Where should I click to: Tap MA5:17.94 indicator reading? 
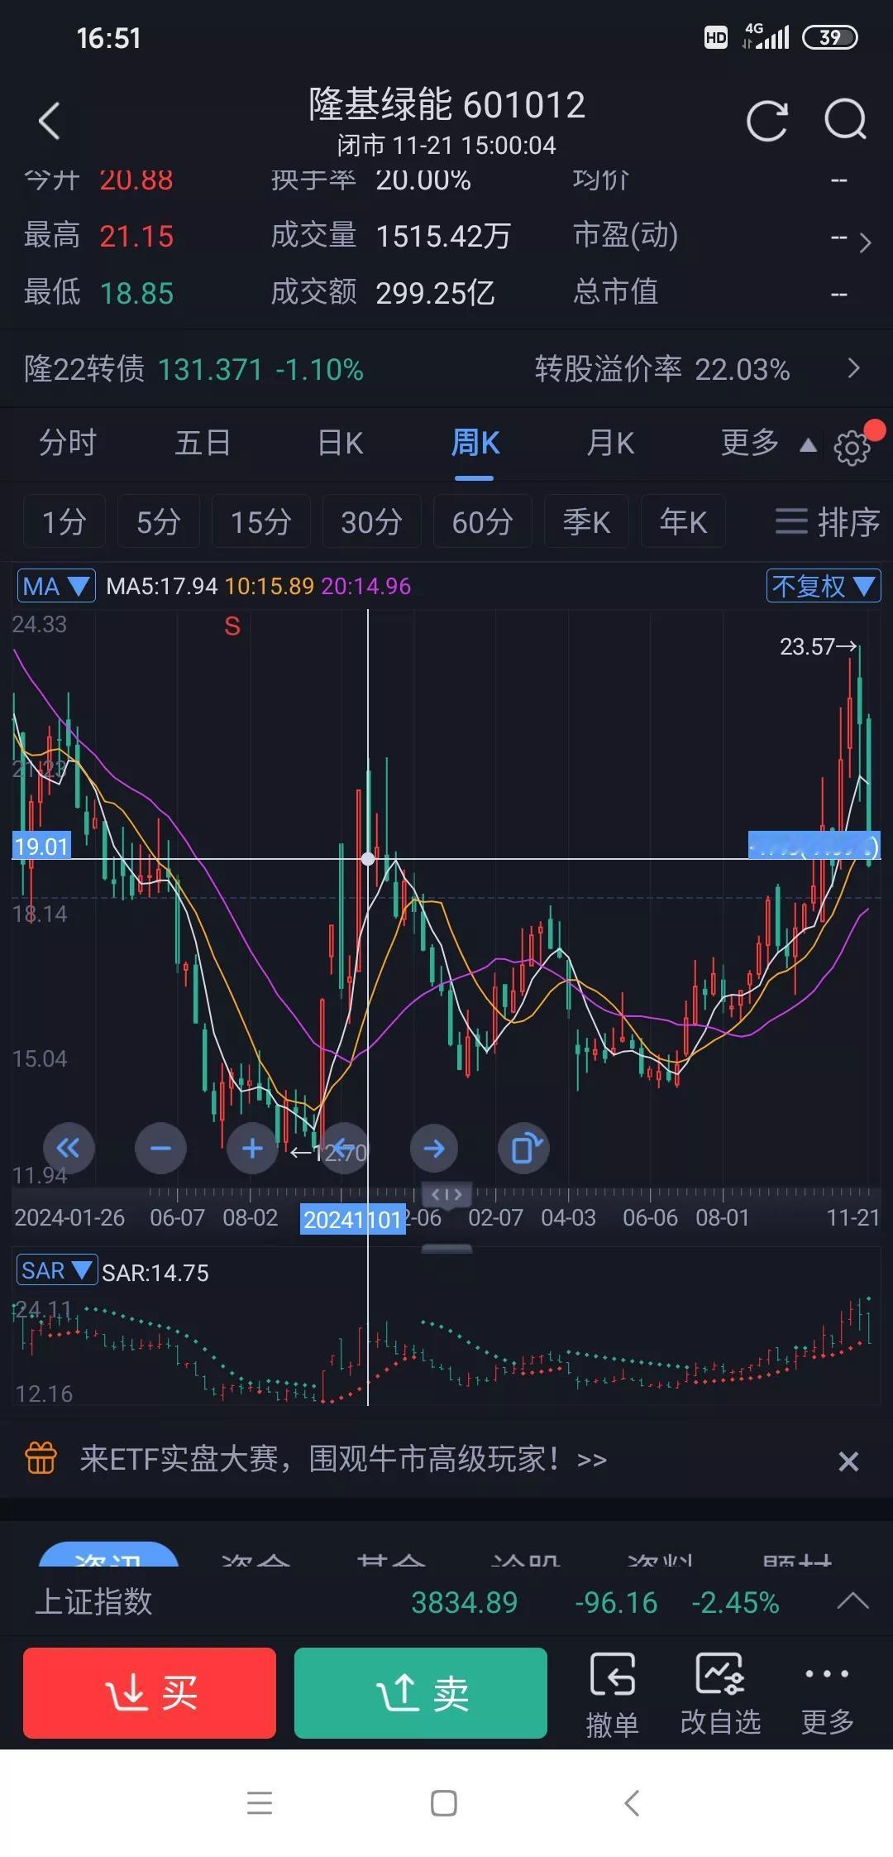click(x=162, y=586)
